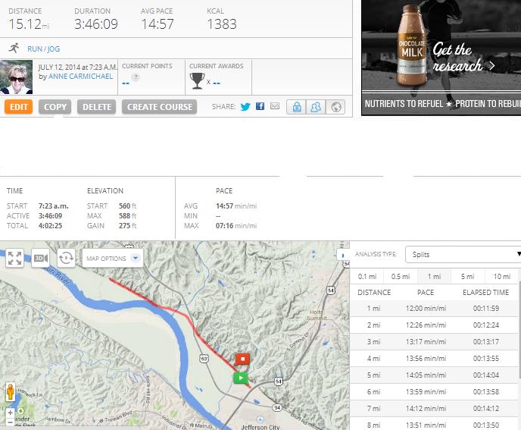Share workout via email envelope icon
The image size is (521, 430).
[275, 107]
